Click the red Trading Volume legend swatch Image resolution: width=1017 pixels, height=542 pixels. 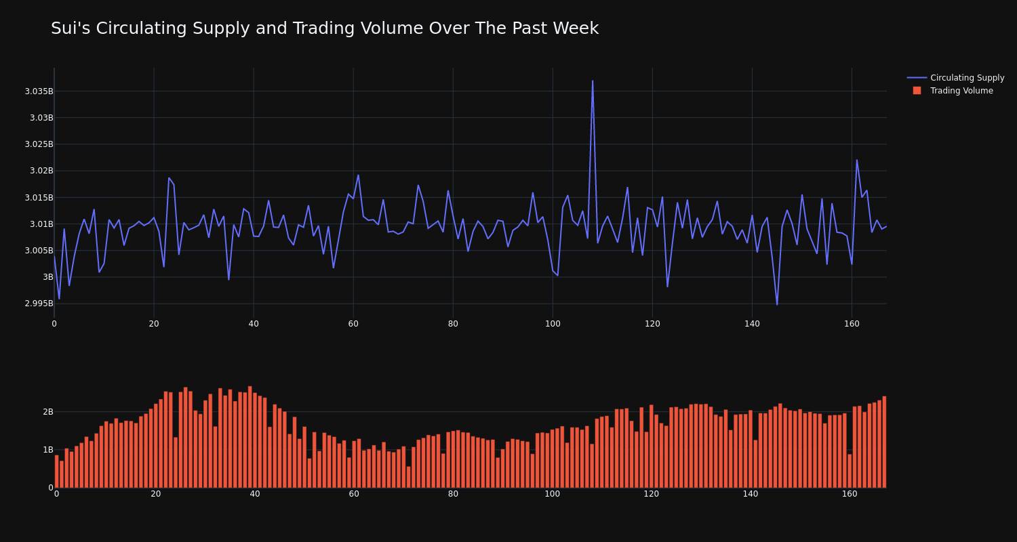(917, 91)
